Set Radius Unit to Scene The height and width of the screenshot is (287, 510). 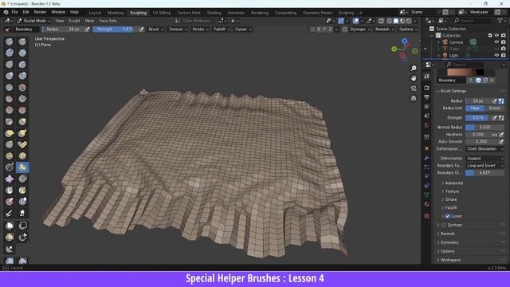point(494,108)
